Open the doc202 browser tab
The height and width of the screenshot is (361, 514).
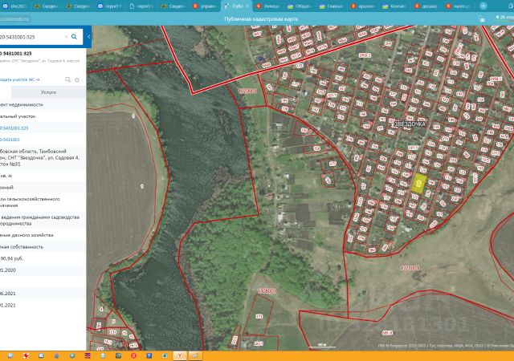15,6
